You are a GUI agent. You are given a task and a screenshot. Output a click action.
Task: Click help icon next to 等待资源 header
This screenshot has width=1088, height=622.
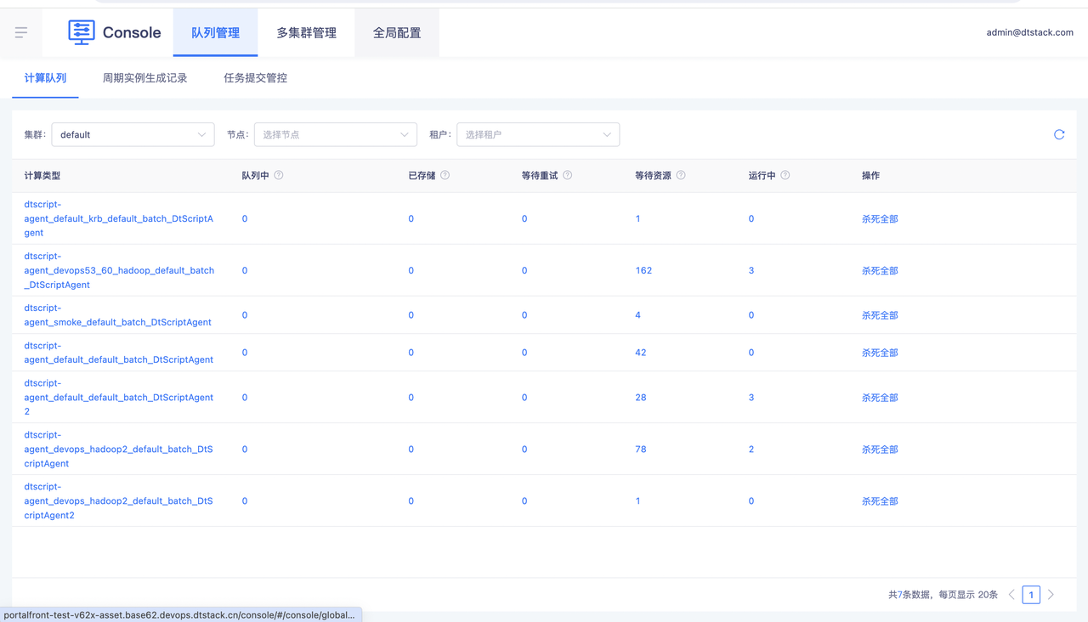[681, 175]
